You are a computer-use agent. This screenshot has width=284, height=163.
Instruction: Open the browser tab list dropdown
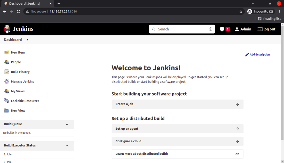point(253,4)
